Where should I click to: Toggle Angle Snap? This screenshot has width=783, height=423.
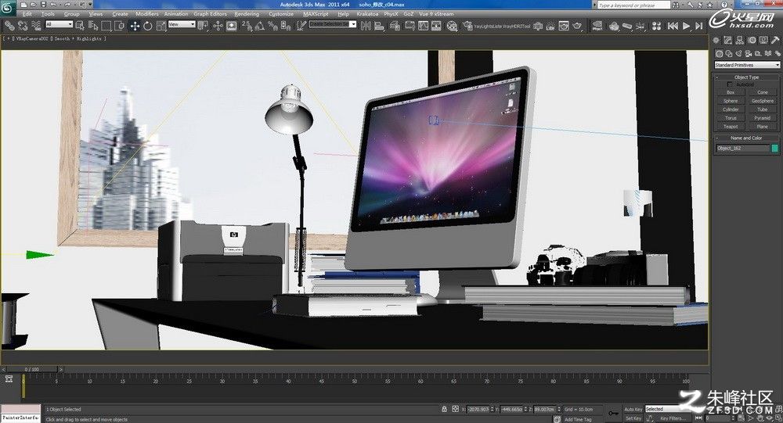pyautogui.click(x=260, y=25)
